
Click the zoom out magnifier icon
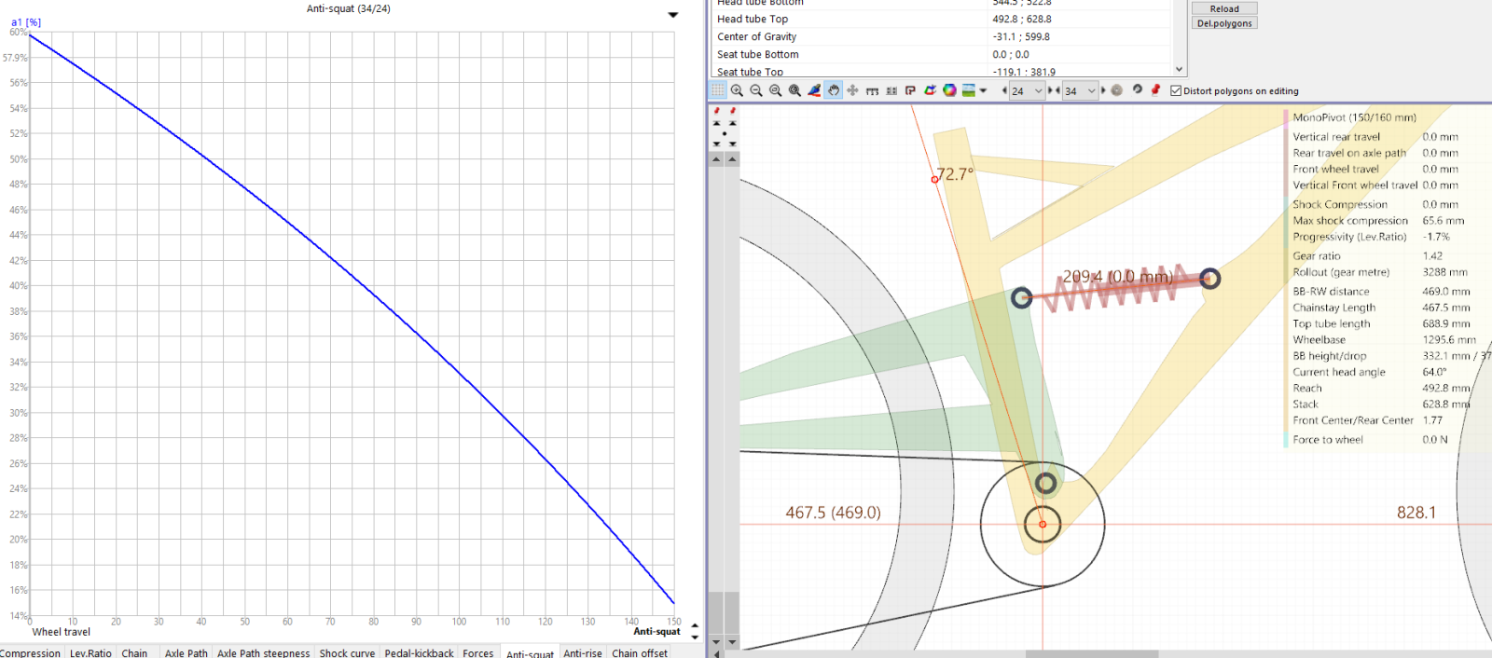(756, 90)
